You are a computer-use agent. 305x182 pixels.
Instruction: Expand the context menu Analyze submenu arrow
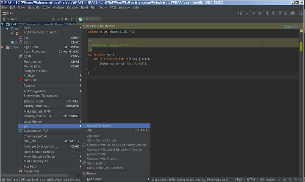[80, 75]
